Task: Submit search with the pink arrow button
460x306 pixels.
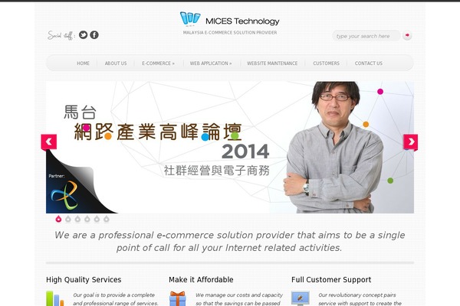Action: (x=407, y=35)
